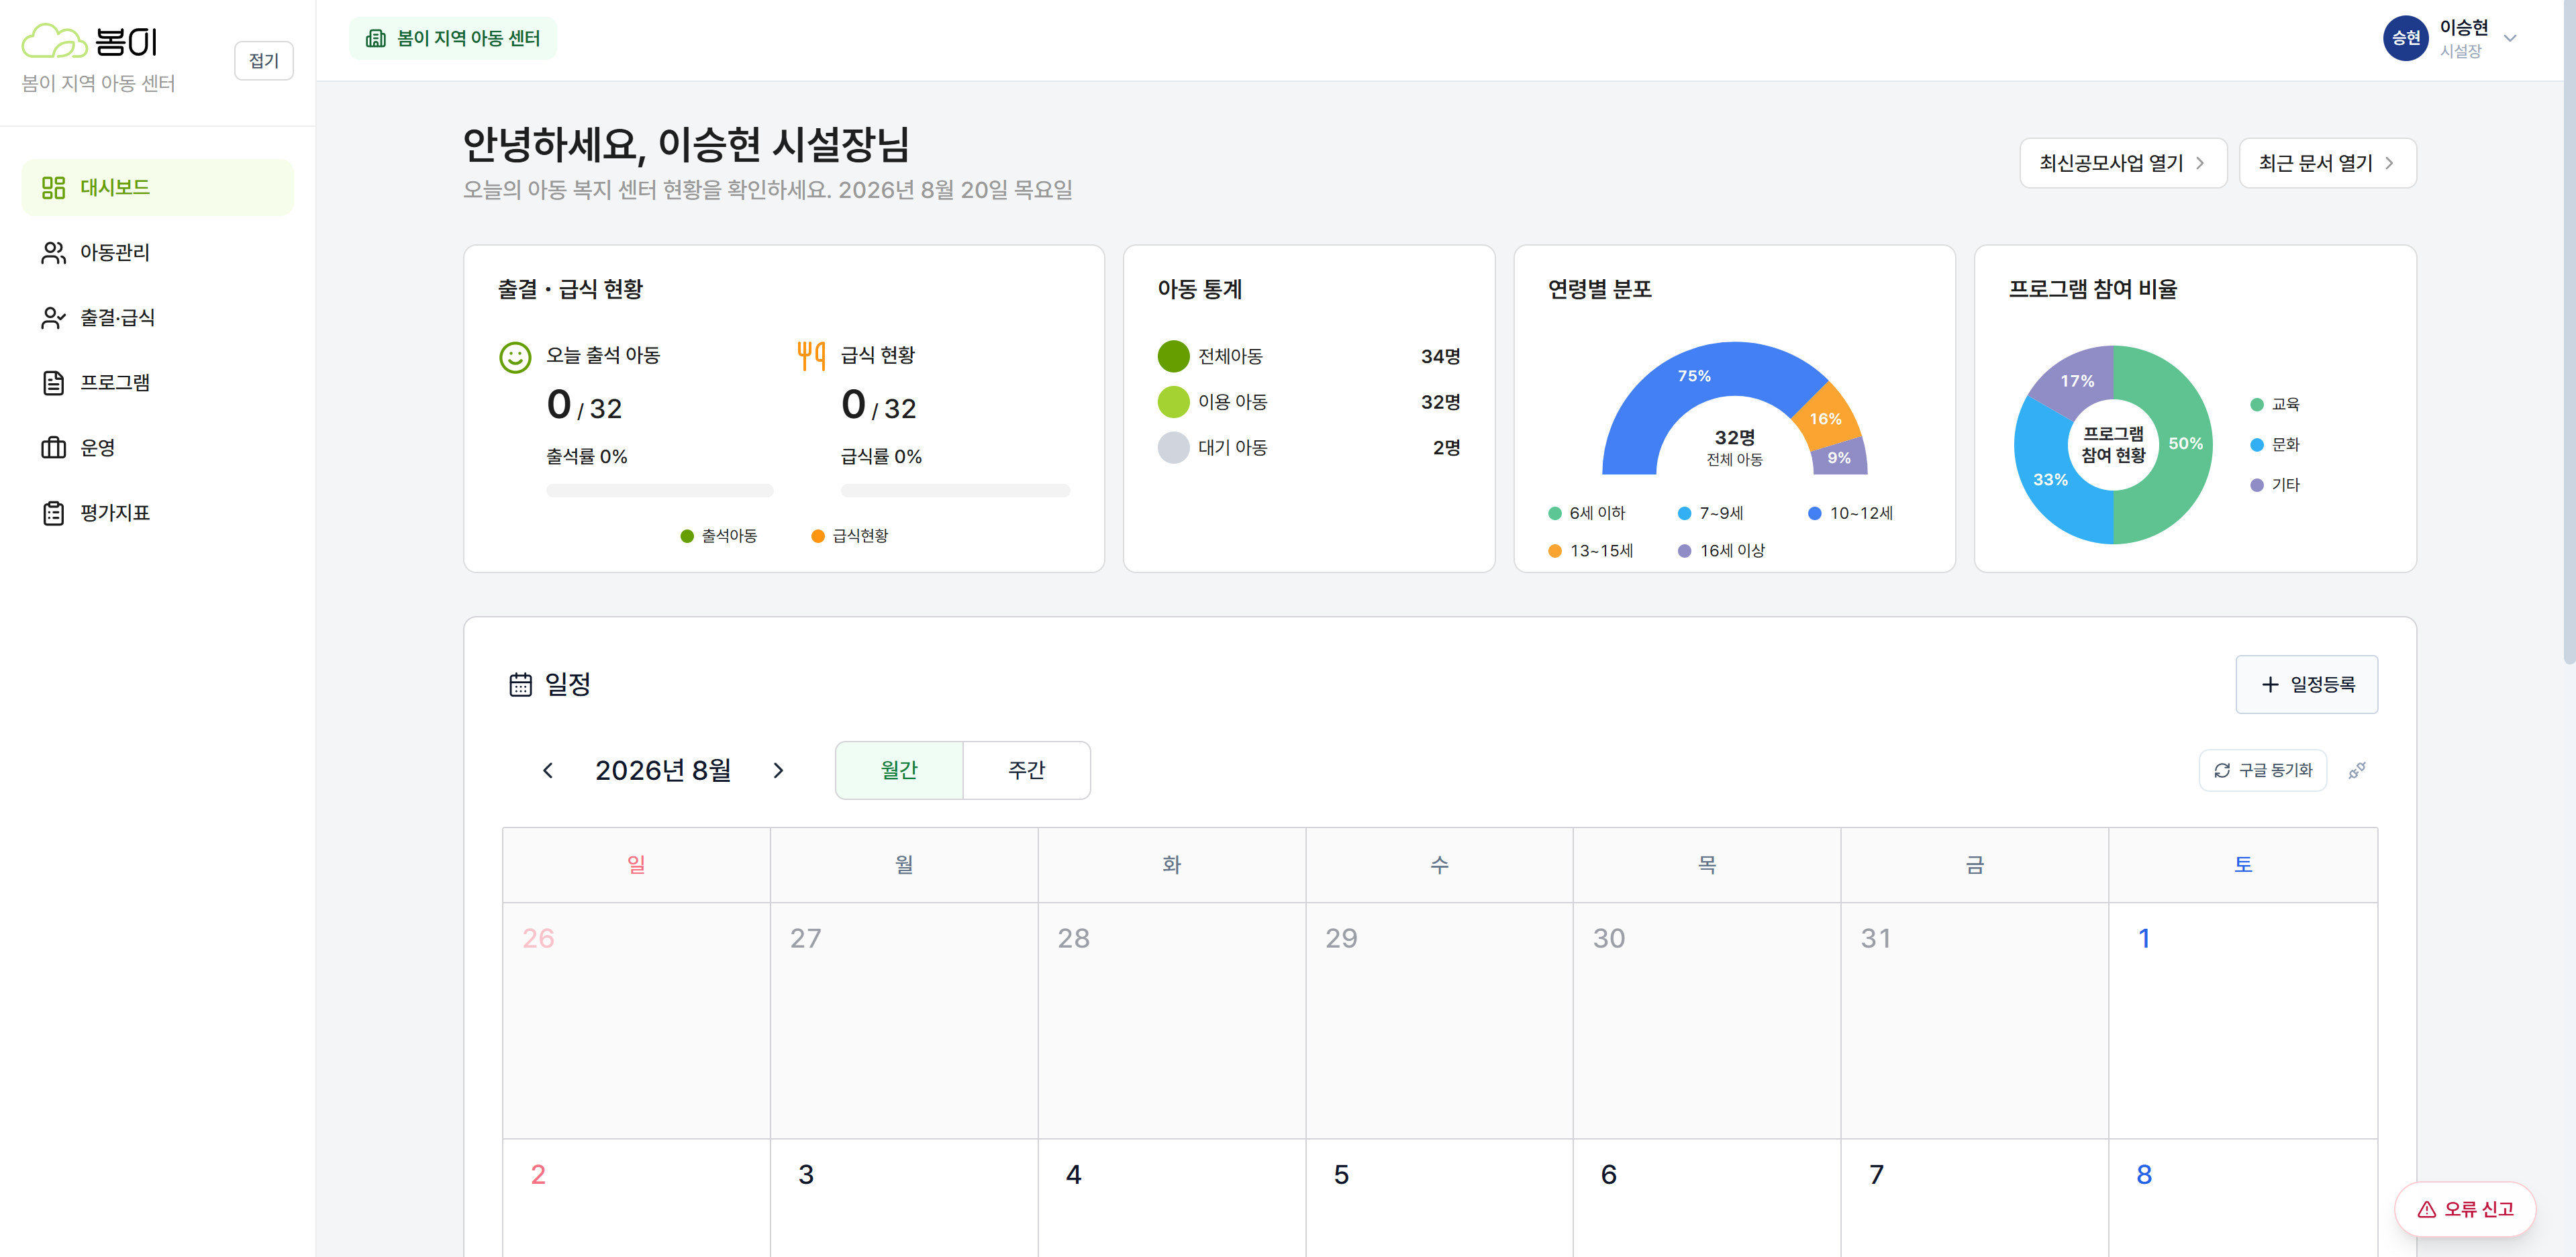Toggle the 급식현황 legend item

(x=849, y=536)
